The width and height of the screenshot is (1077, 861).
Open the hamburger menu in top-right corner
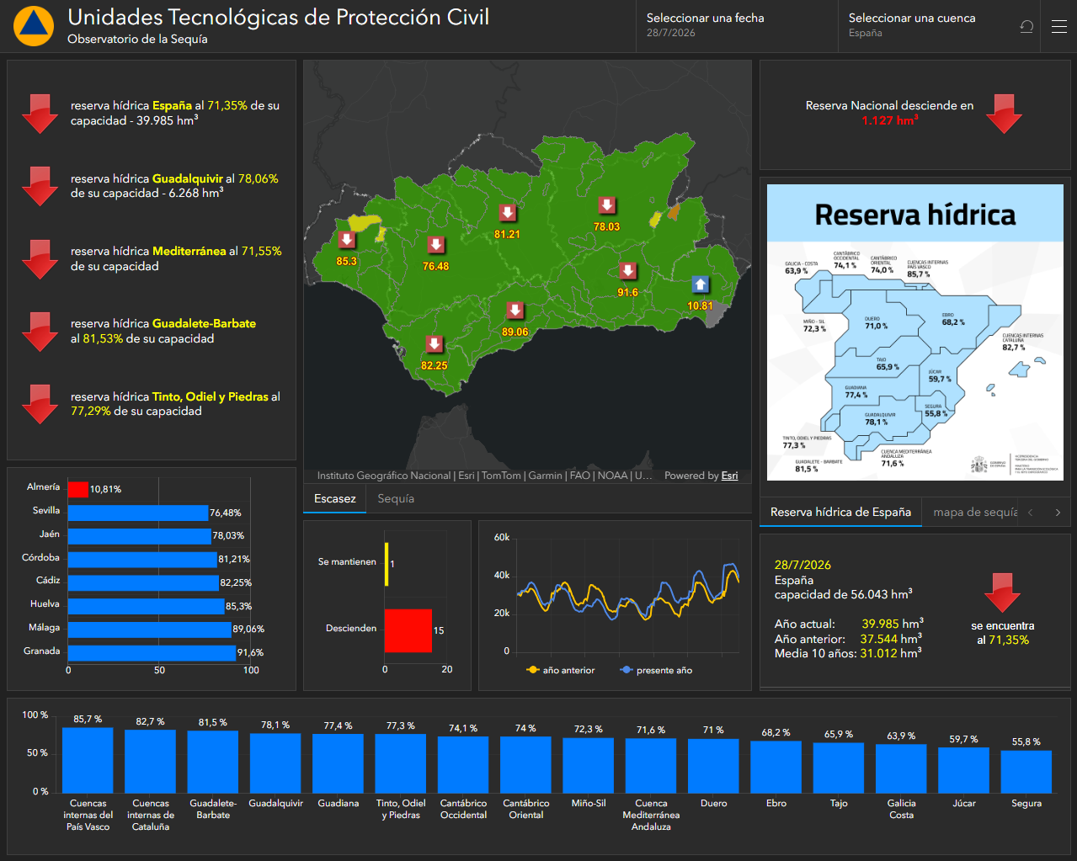click(x=1059, y=27)
